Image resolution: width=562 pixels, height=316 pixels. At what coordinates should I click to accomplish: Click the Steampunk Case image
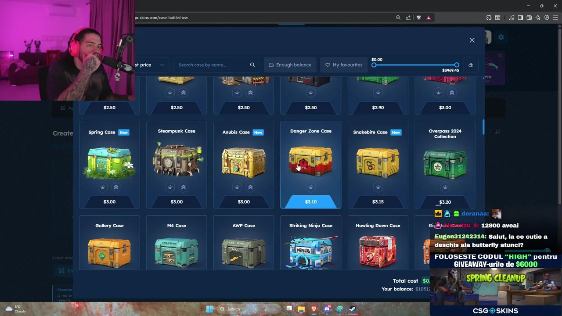177,160
